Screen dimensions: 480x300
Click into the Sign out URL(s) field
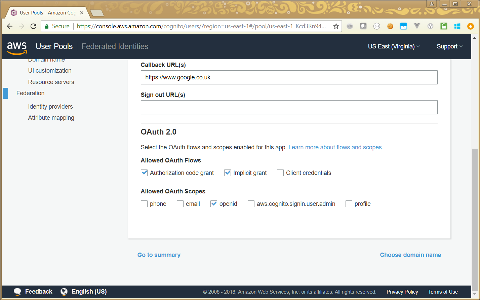tap(289, 107)
